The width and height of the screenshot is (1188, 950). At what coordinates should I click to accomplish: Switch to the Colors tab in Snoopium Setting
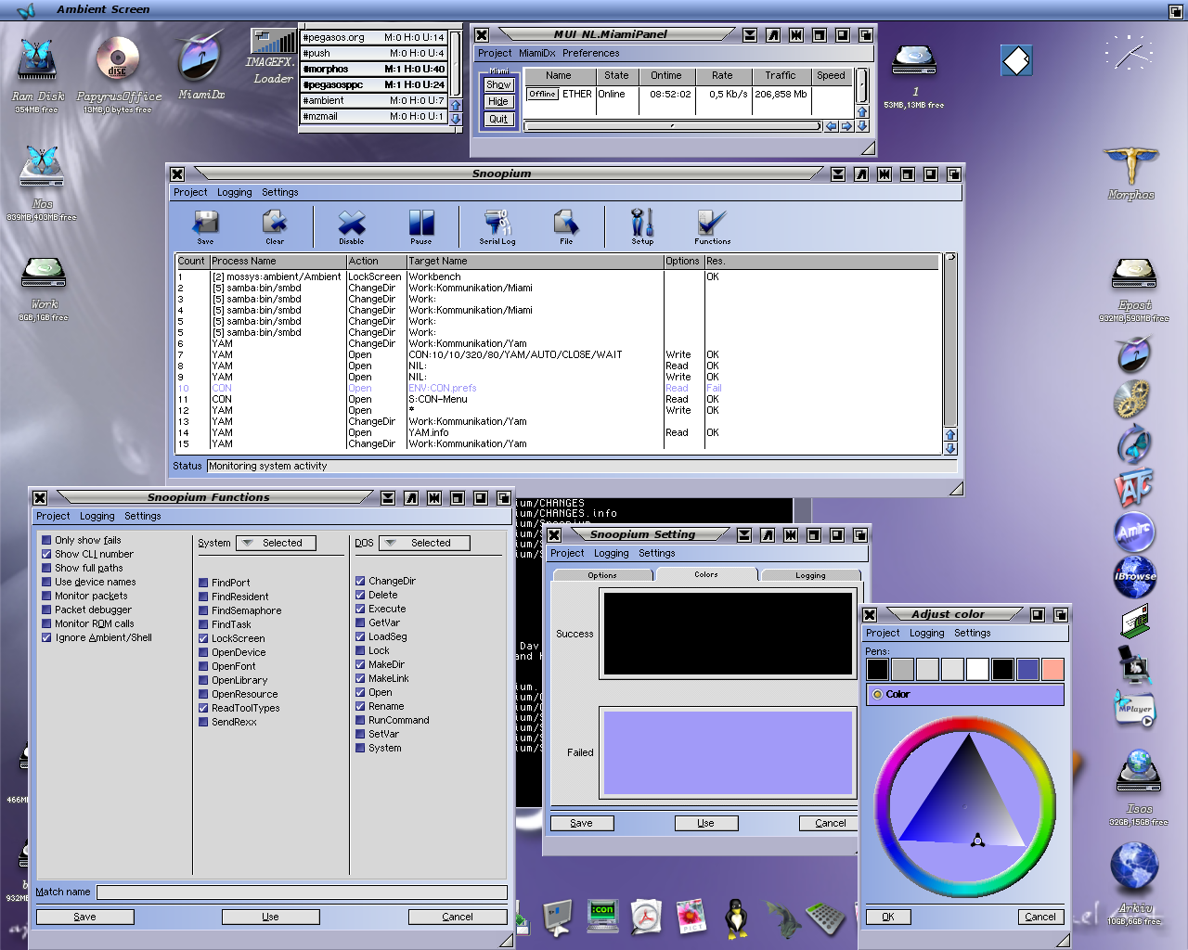(x=706, y=574)
